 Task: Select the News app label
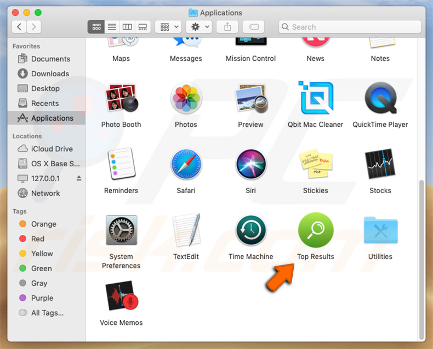coord(316,59)
